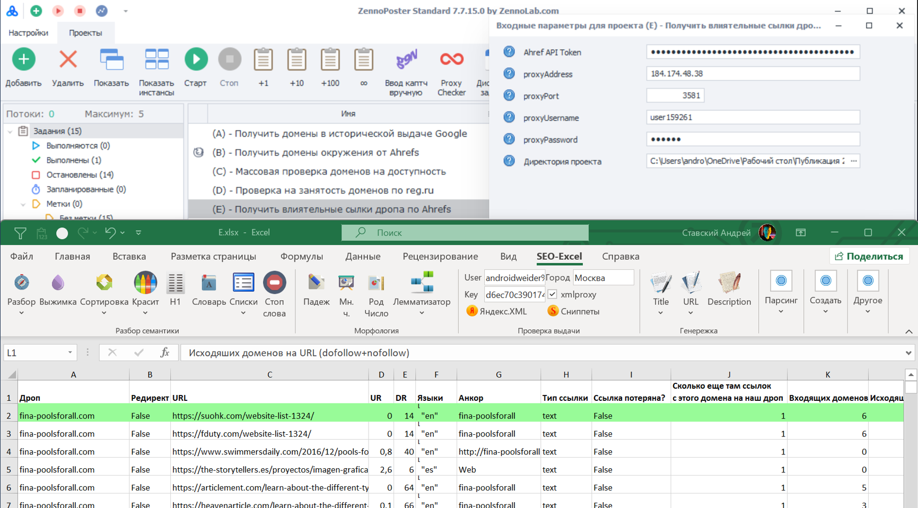Click the Падеж icon in Морфология group

point(316,283)
